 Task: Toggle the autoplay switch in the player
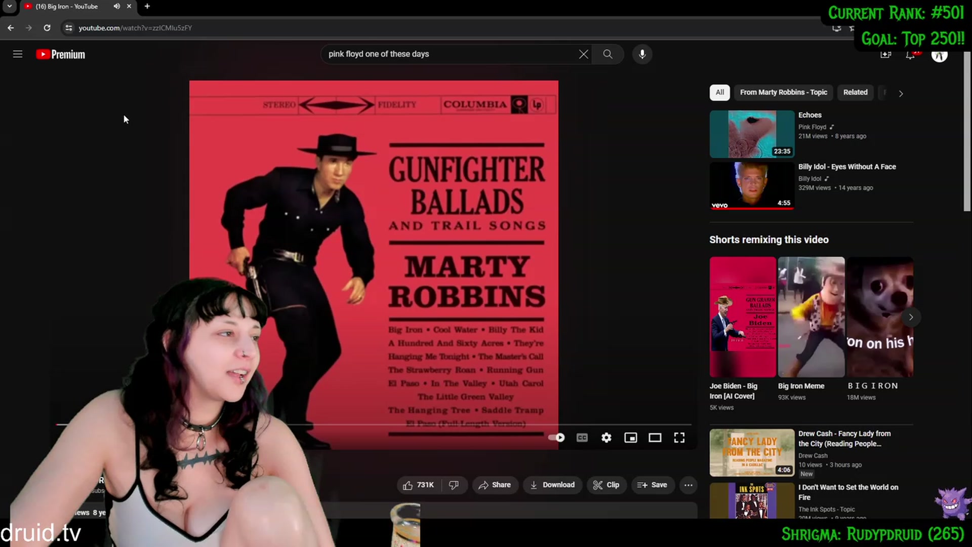click(x=556, y=438)
